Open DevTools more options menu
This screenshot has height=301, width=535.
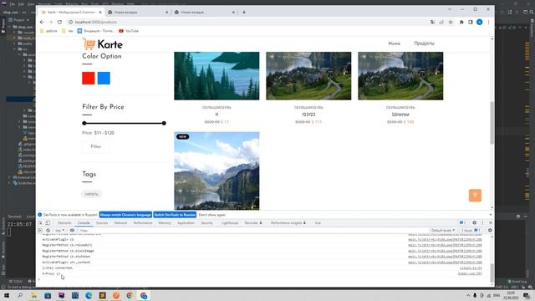[x=482, y=222]
